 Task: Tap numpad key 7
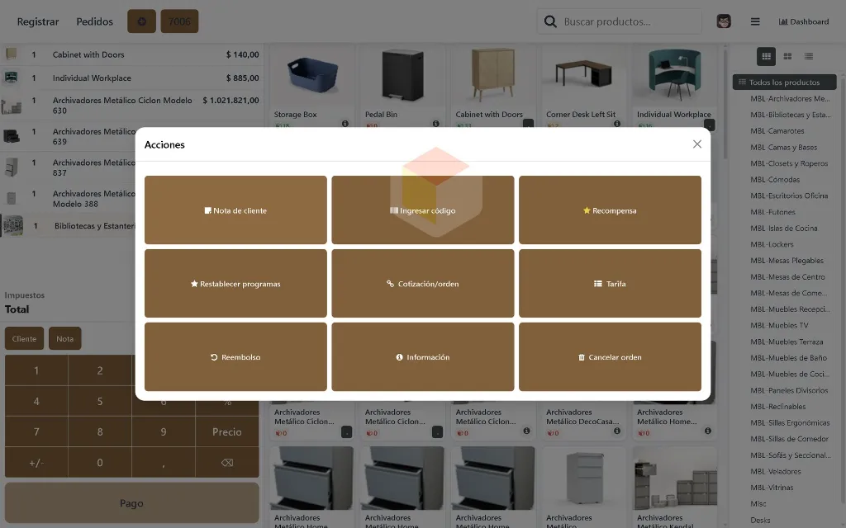(36, 431)
